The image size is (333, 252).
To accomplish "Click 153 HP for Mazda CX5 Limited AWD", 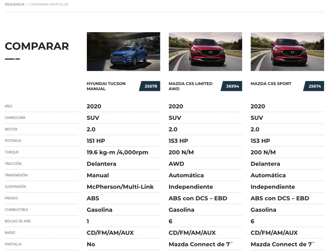I will [x=178, y=141].
